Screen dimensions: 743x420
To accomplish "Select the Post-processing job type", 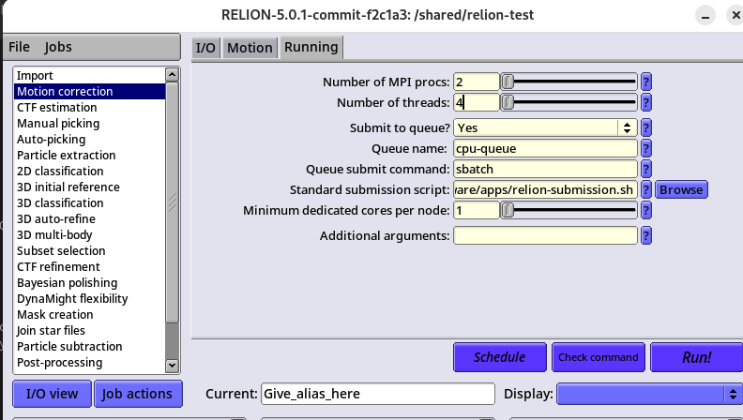I will [x=90, y=363].
